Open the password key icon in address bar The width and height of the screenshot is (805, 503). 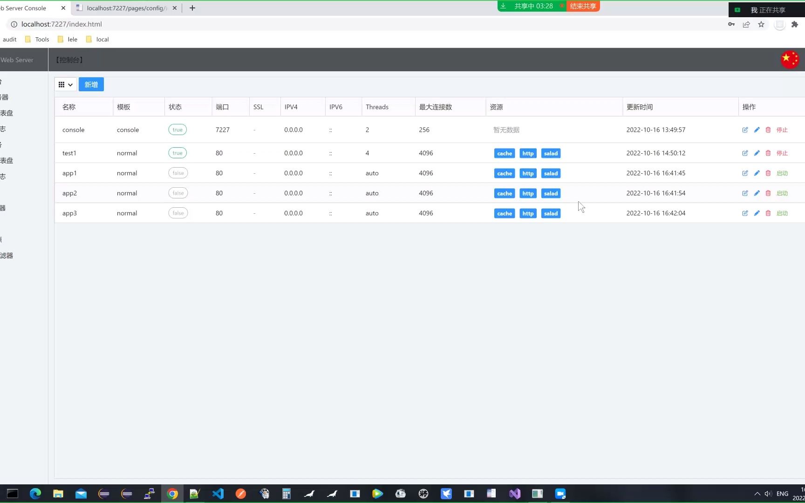click(731, 24)
